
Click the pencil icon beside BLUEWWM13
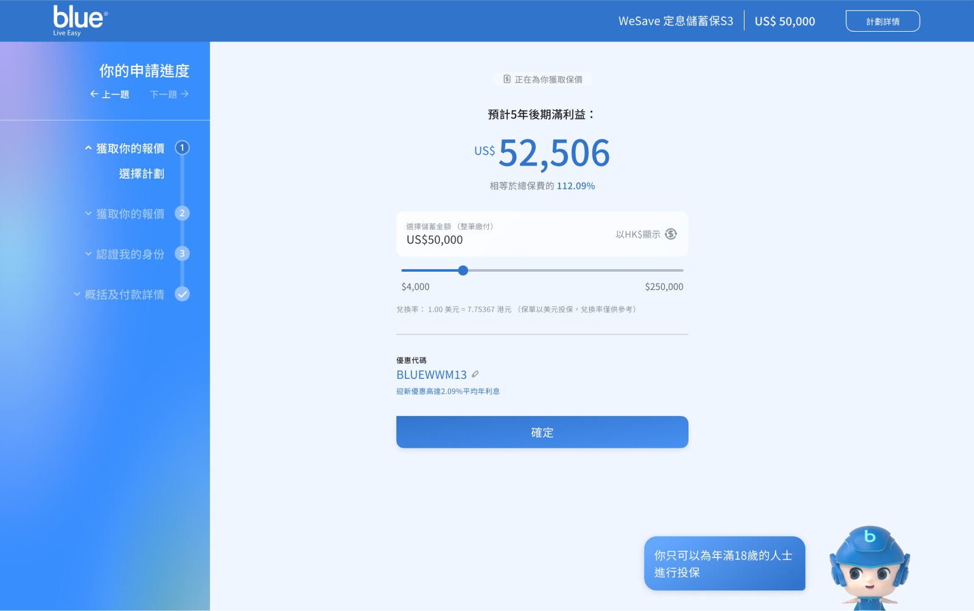pyautogui.click(x=475, y=375)
